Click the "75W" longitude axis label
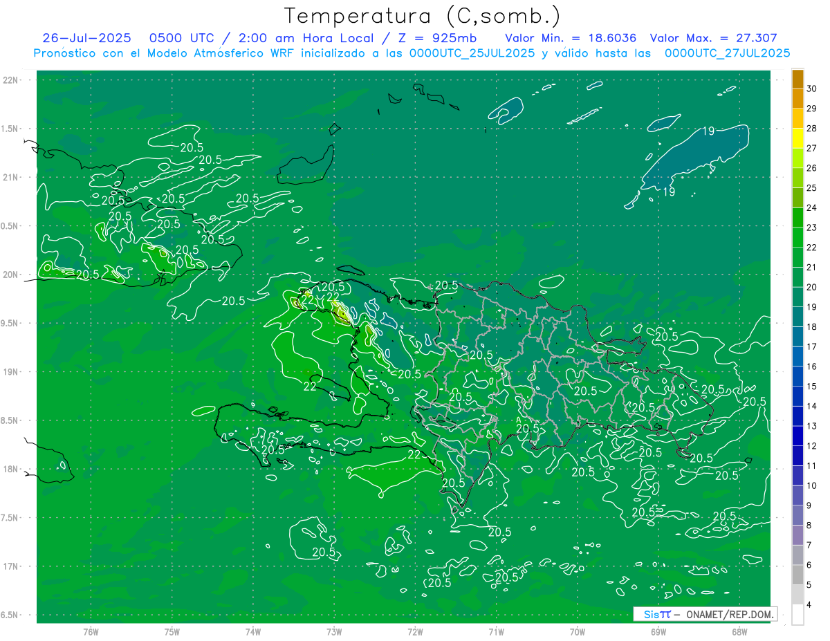830x641 pixels. (x=172, y=632)
